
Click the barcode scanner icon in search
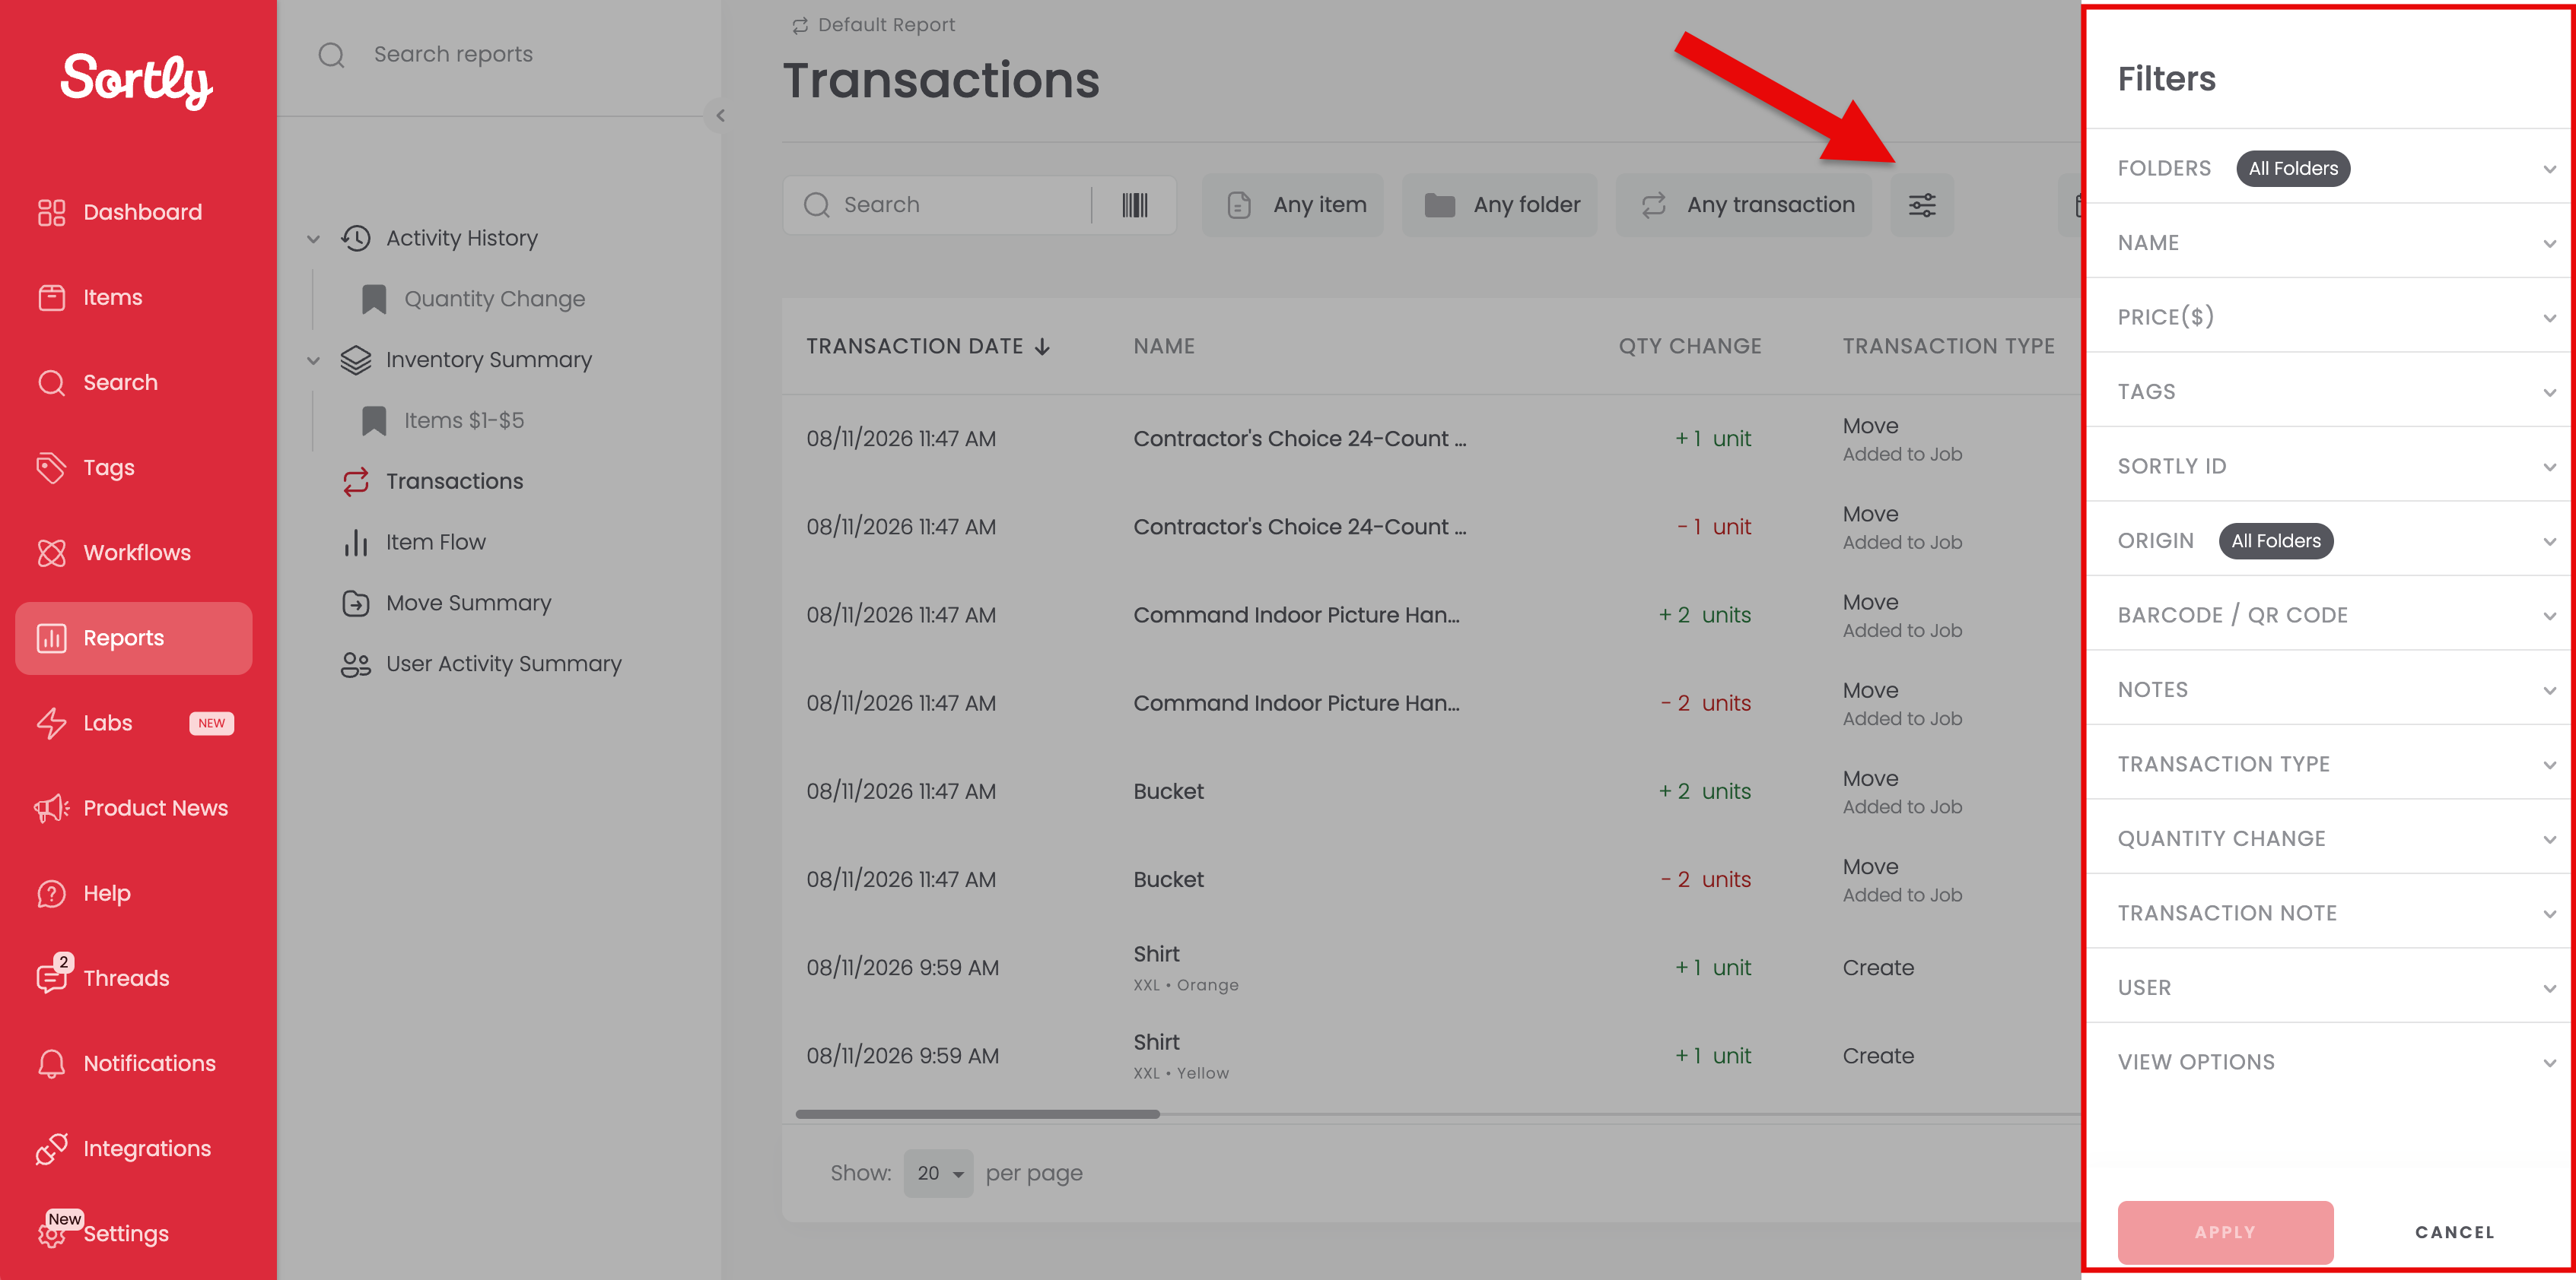tap(1134, 204)
